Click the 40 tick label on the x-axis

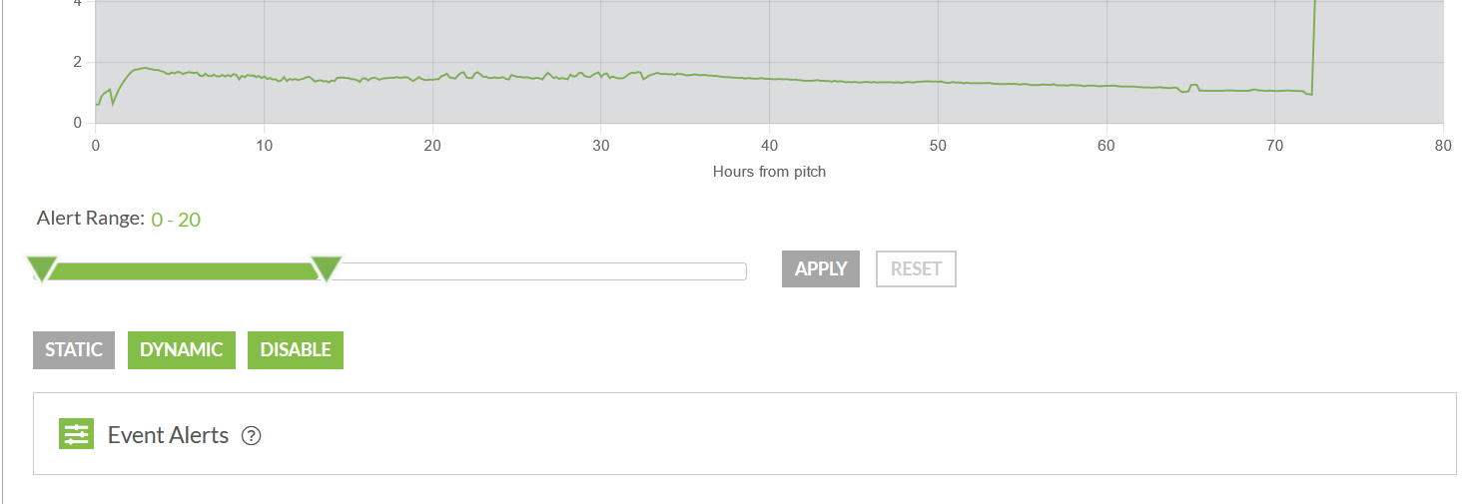pos(769,145)
